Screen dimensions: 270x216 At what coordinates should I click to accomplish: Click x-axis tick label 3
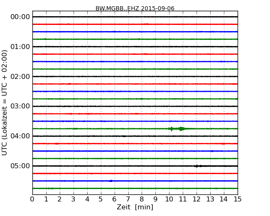click(74, 199)
